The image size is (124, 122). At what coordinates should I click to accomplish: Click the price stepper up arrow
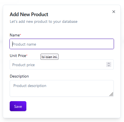pyautogui.click(x=109, y=63)
